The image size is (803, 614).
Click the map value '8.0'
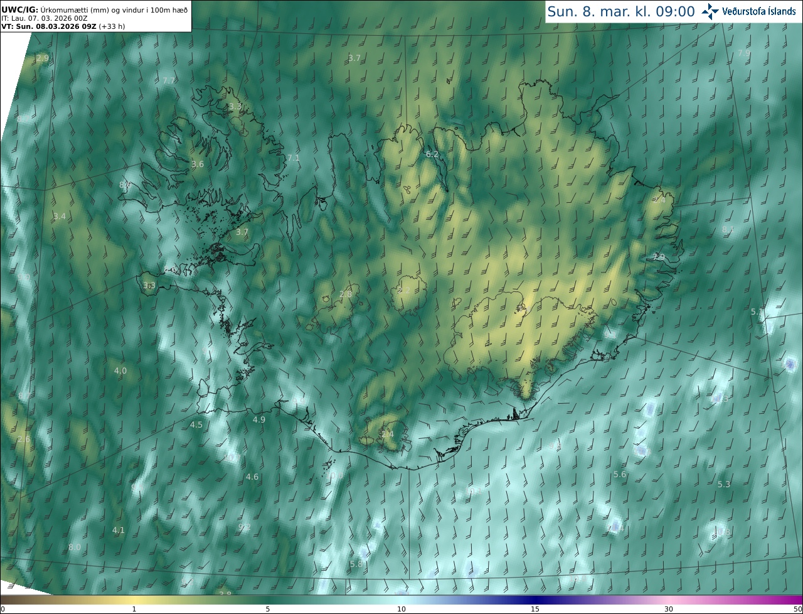[x=75, y=547]
